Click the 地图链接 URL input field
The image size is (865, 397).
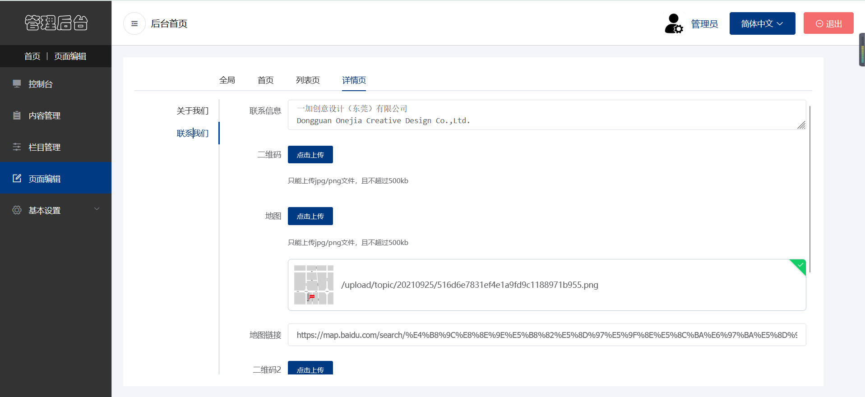[x=547, y=335]
